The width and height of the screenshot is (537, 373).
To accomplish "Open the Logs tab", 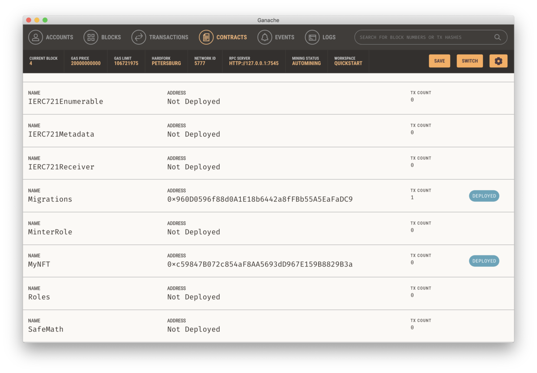I will coord(329,37).
